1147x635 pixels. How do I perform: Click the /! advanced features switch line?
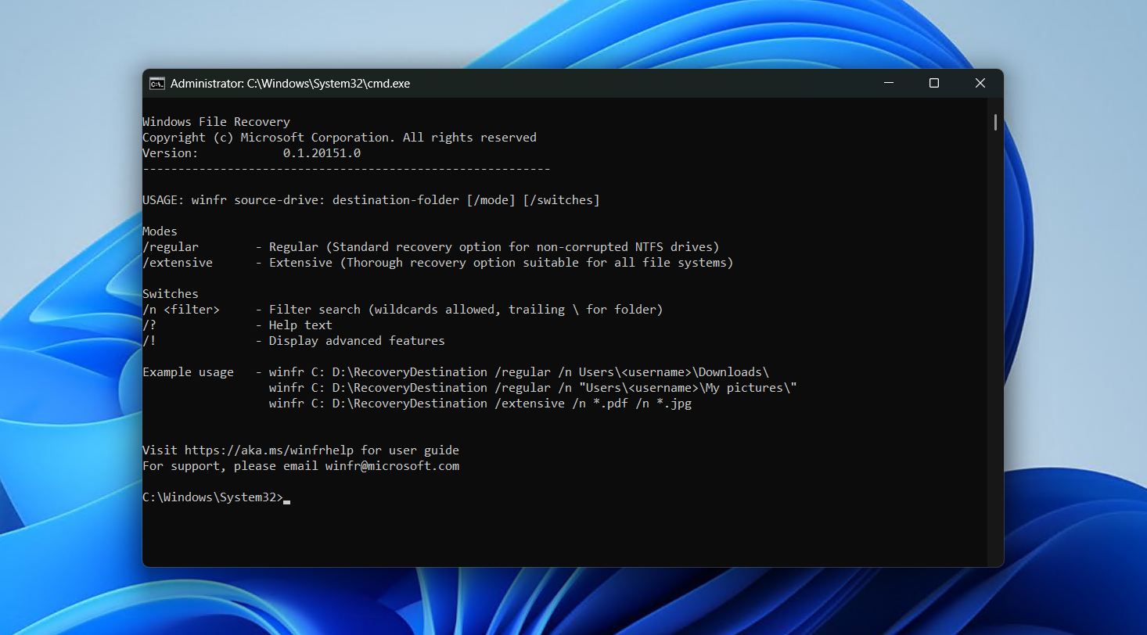click(x=149, y=340)
